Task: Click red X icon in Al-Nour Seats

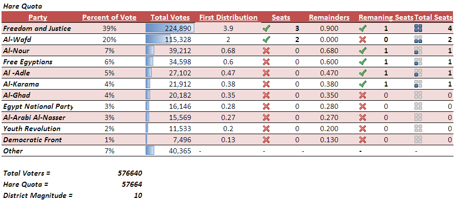Action: tap(266, 51)
